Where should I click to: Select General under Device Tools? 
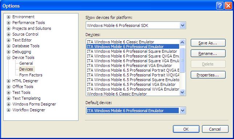(26, 63)
